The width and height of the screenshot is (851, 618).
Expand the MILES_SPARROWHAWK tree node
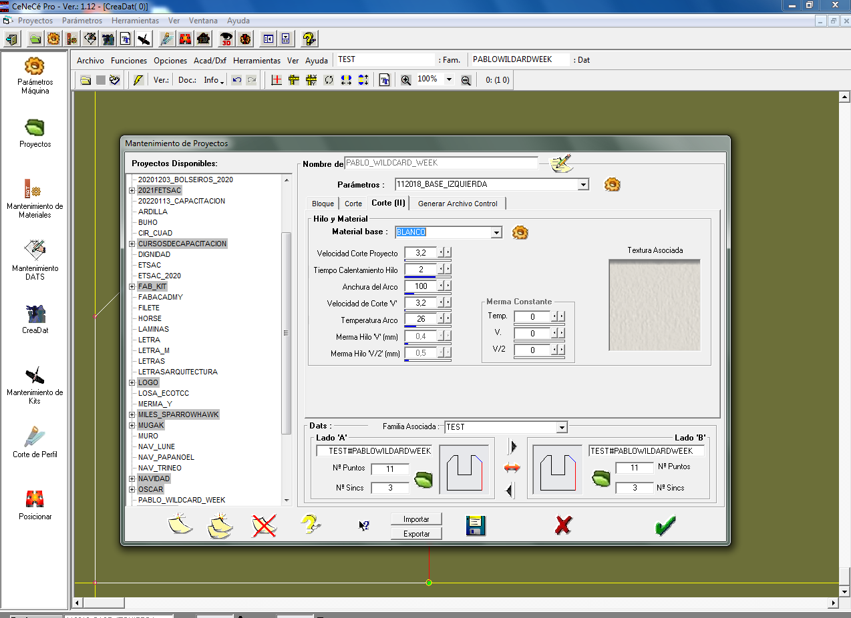coord(132,414)
